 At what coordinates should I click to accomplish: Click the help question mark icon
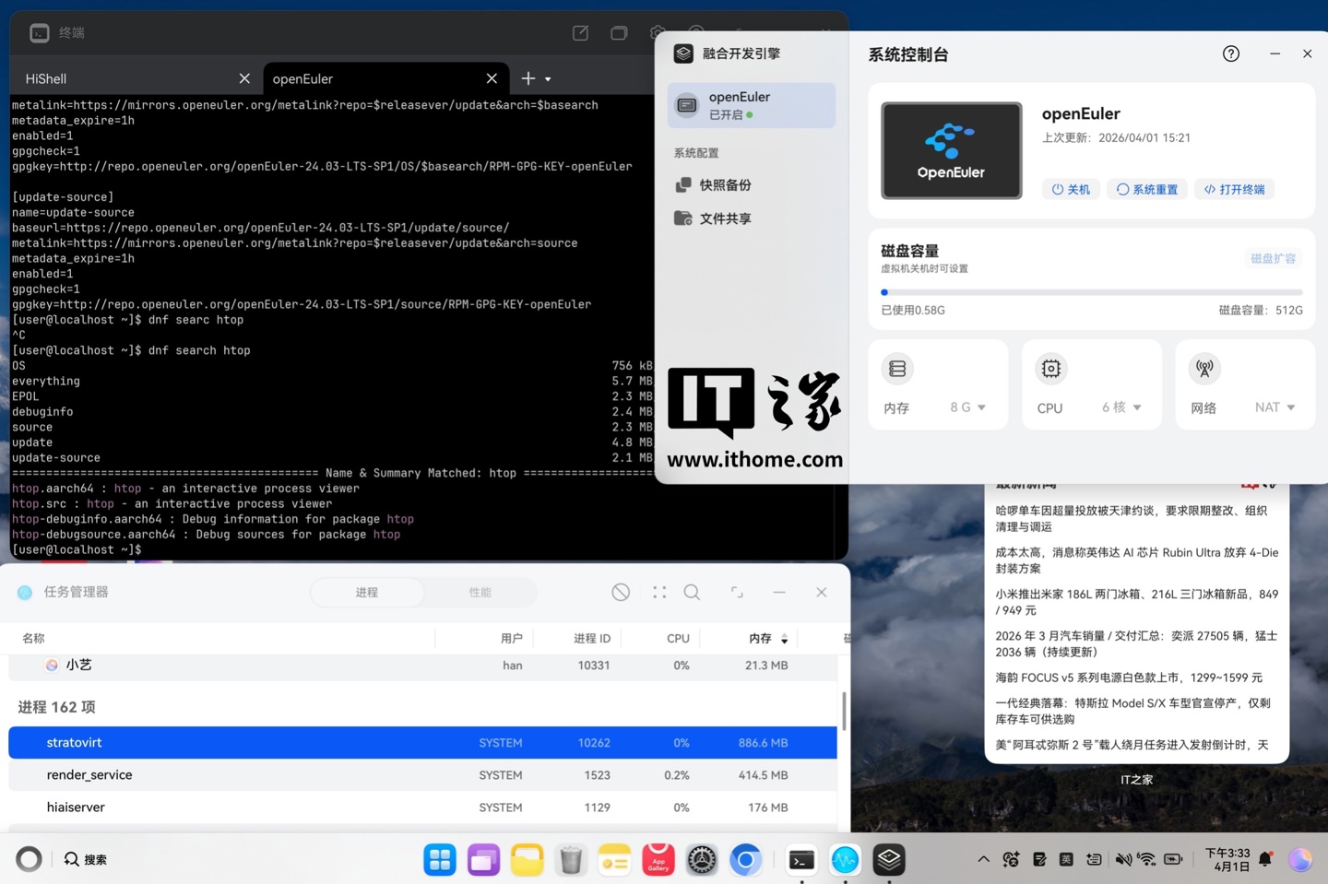pos(1230,53)
